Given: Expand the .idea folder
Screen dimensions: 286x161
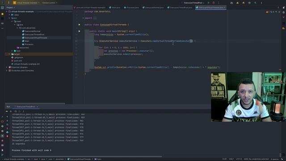Looking at the screenshot, I should (9, 15).
